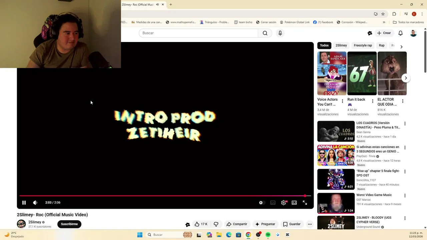
Task: Open the Crear button
Action: click(384, 33)
